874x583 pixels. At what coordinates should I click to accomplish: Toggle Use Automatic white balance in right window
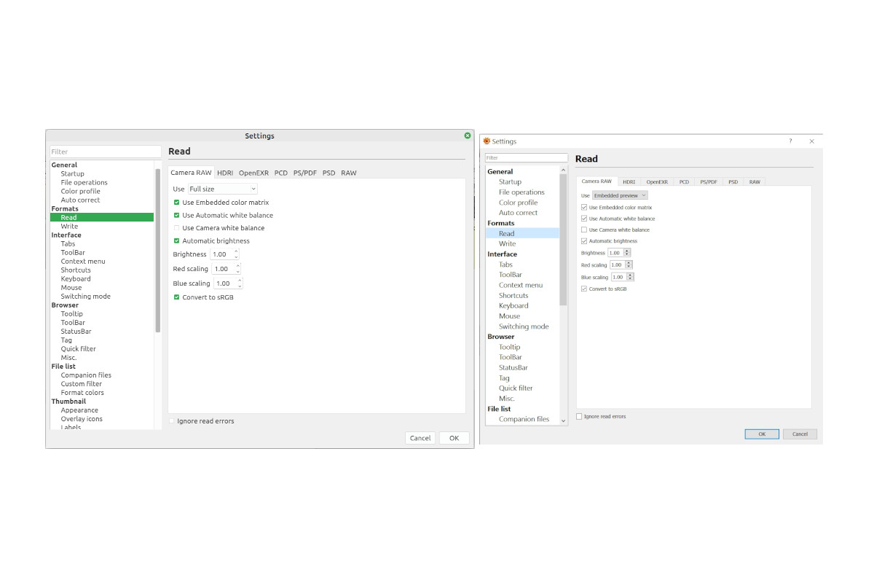584,219
